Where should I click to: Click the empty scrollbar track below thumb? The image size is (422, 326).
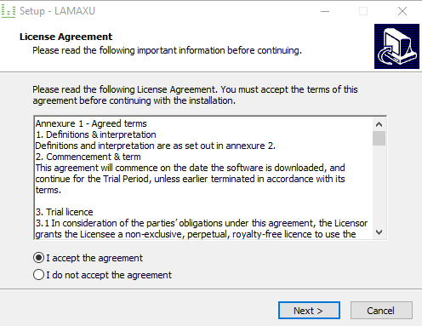point(379,186)
